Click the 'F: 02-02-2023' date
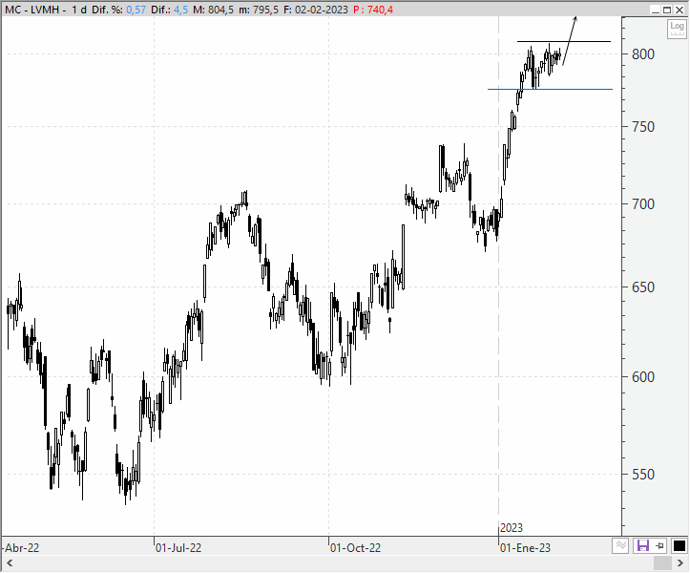The height and width of the screenshot is (573, 690). click(316, 10)
